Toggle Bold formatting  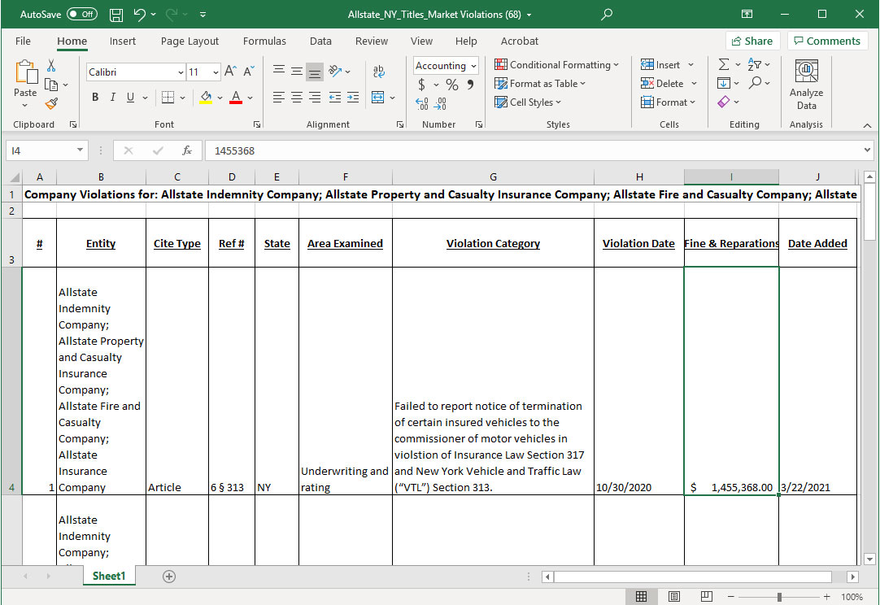[95, 98]
